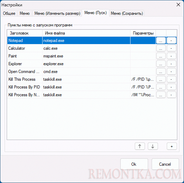Image resolution: width=184 pixels, height=183 pixels.
Task: Confirm settings with Ok button
Action: tap(134, 164)
